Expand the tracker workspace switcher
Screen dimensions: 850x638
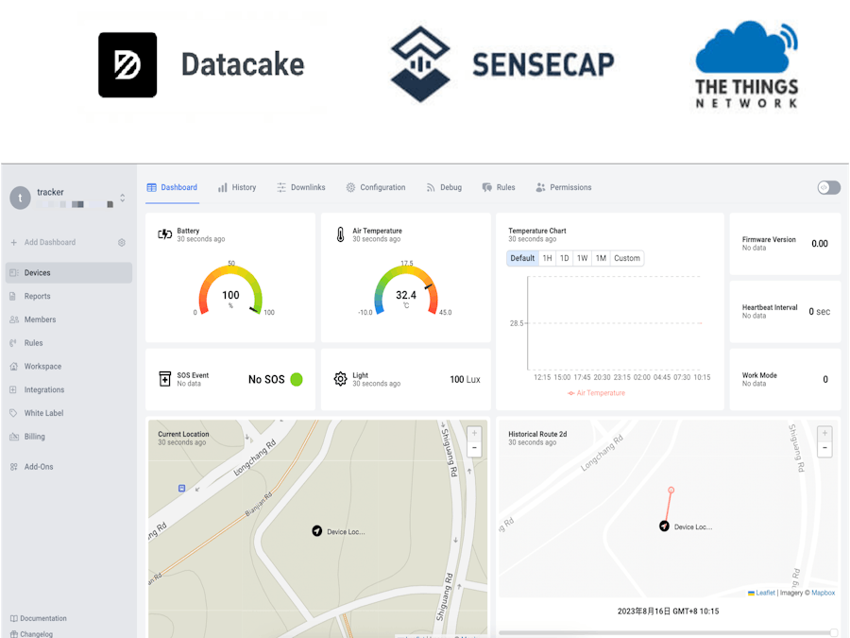(123, 198)
